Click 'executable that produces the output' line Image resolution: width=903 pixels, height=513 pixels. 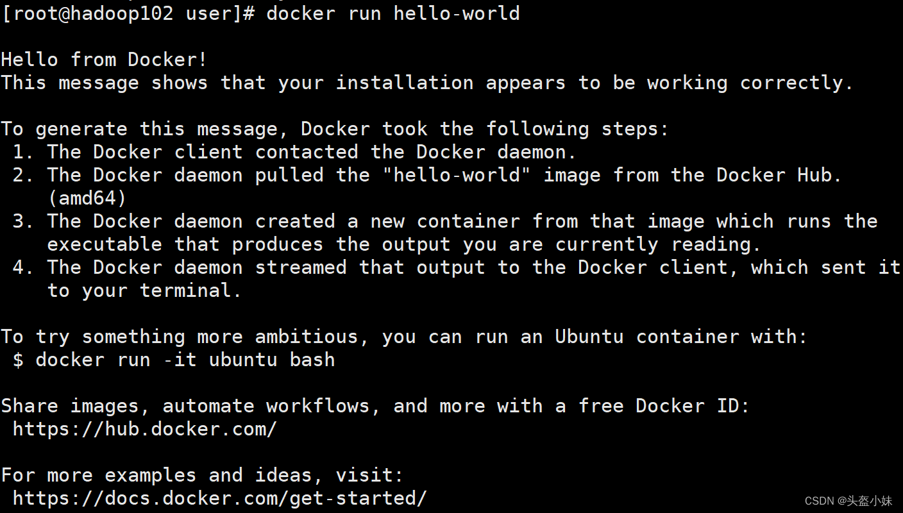pyautogui.click(x=404, y=244)
